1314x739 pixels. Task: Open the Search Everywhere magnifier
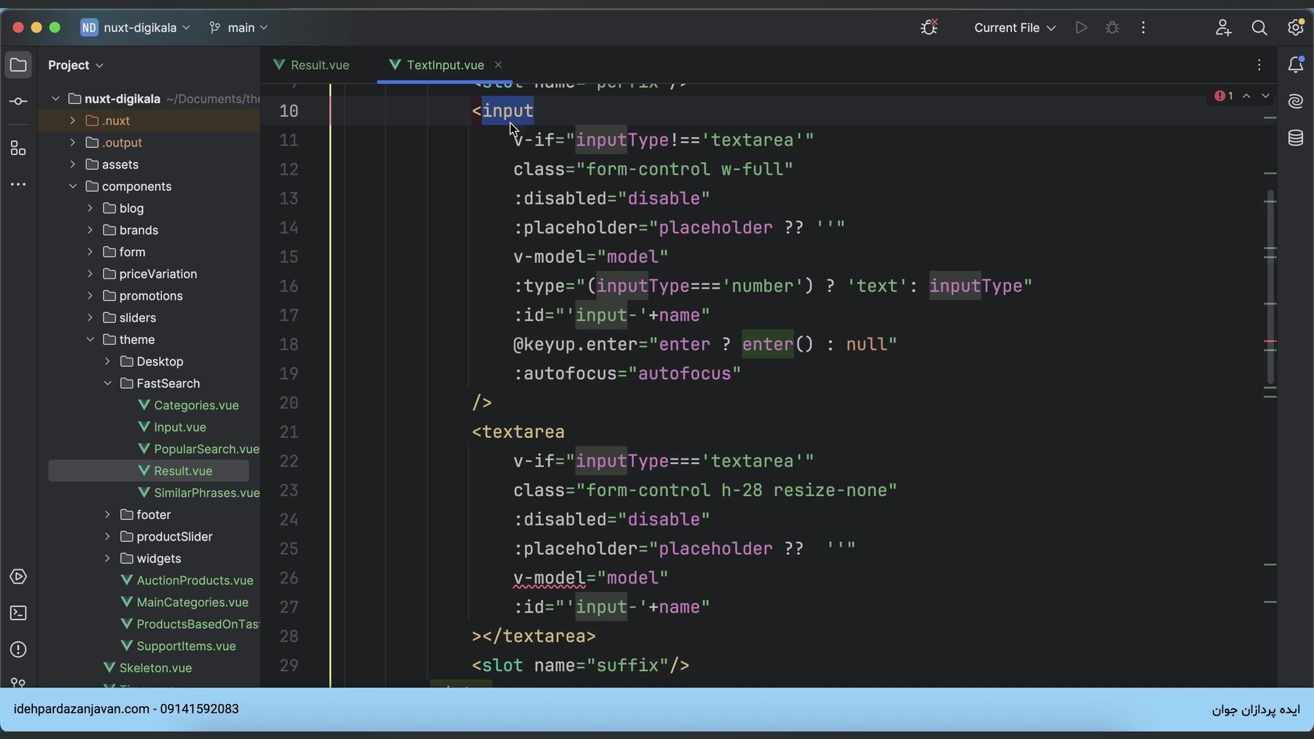(1259, 28)
